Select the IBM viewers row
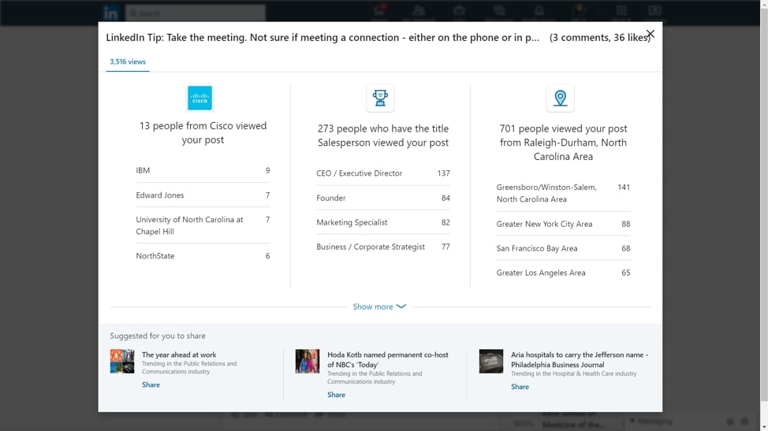The image size is (768, 431). point(203,170)
